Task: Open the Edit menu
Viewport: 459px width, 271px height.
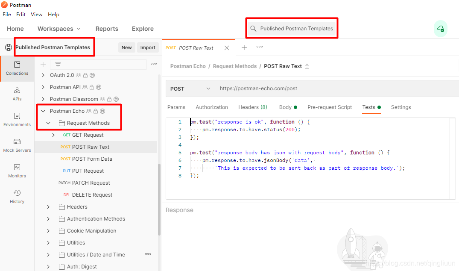Action: [x=21, y=15]
